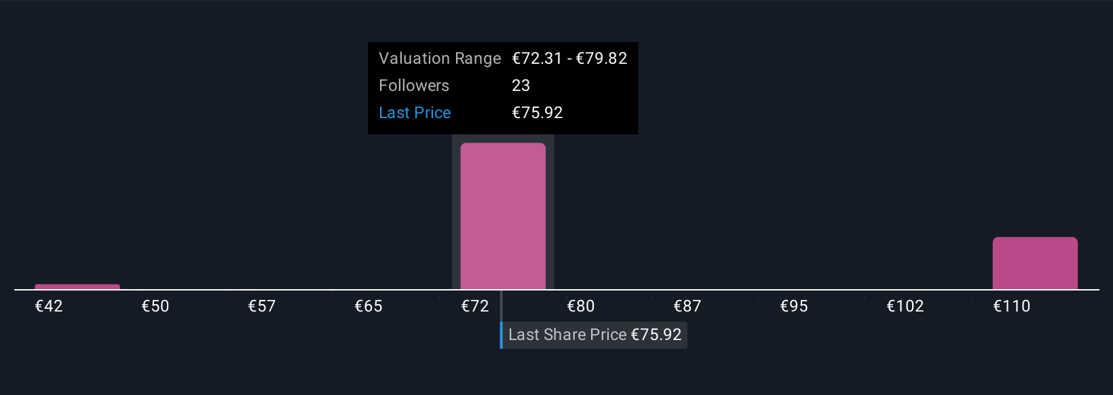This screenshot has width=1113, height=395.
Task: Click the €87 axis label
Action: coord(687,306)
